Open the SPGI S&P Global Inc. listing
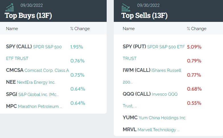The width and height of the screenshot is (223, 138). pos(32,94)
